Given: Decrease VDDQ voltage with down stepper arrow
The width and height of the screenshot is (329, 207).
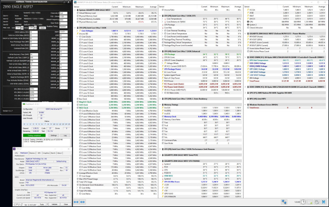Looking at the screenshot, I should point(35,28).
